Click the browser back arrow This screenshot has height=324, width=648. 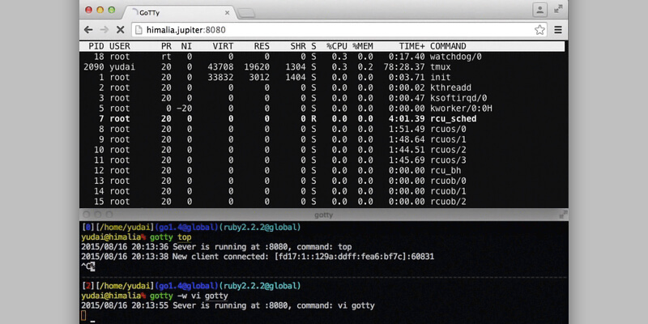89,30
